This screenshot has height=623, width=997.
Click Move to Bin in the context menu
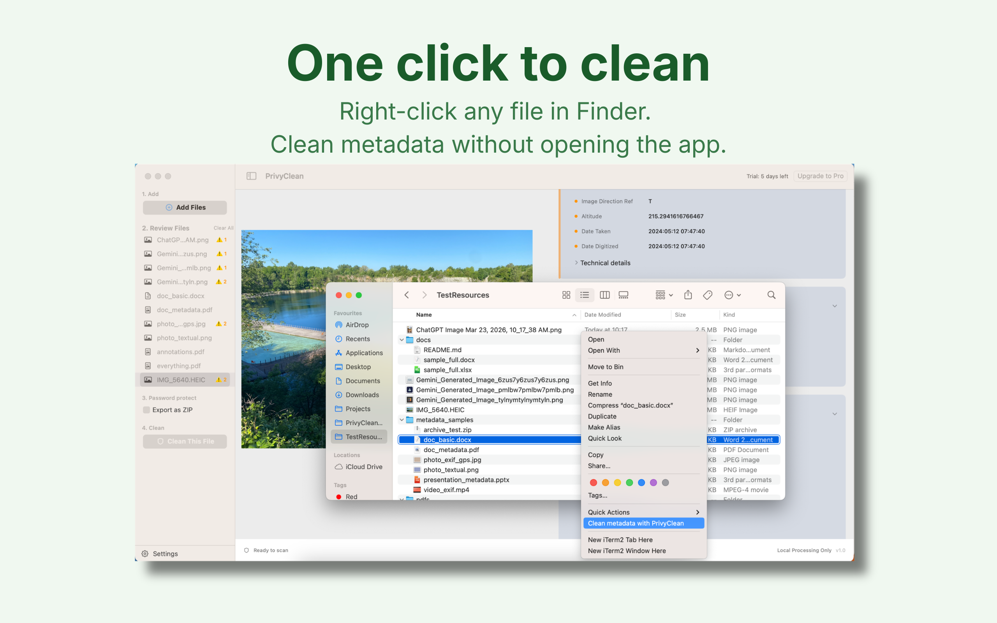click(x=605, y=366)
